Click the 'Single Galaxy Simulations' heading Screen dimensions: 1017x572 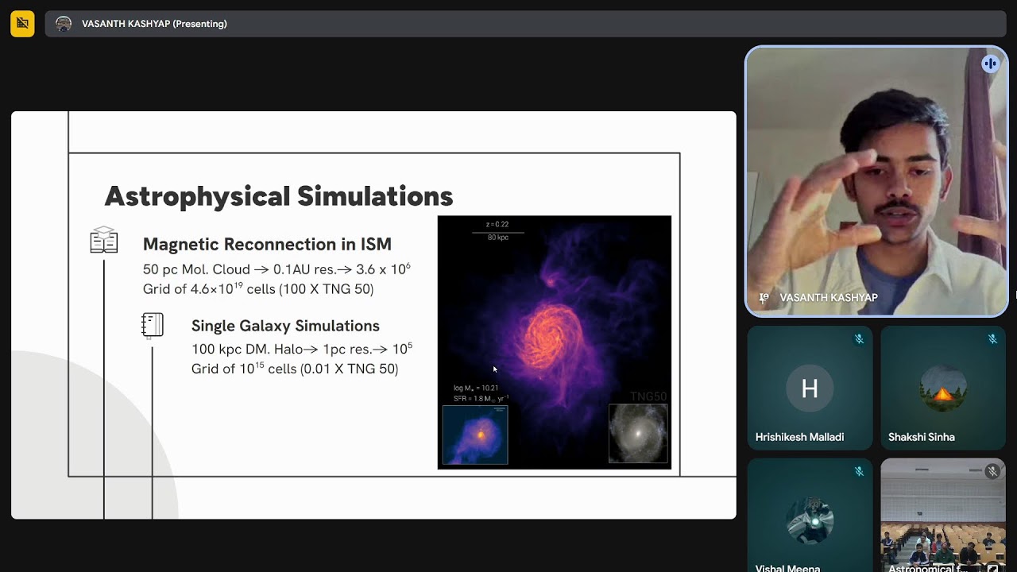click(285, 326)
